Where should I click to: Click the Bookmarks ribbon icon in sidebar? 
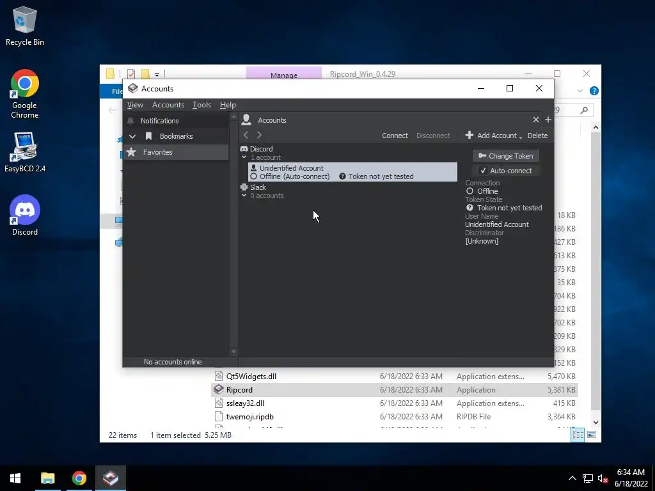pyautogui.click(x=148, y=136)
